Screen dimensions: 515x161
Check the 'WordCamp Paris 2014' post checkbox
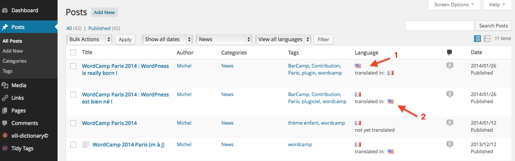tap(73, 123)
